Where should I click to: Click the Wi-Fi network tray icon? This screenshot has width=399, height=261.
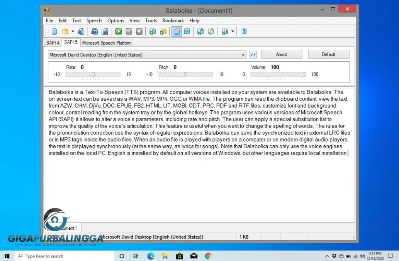[355, 256]
